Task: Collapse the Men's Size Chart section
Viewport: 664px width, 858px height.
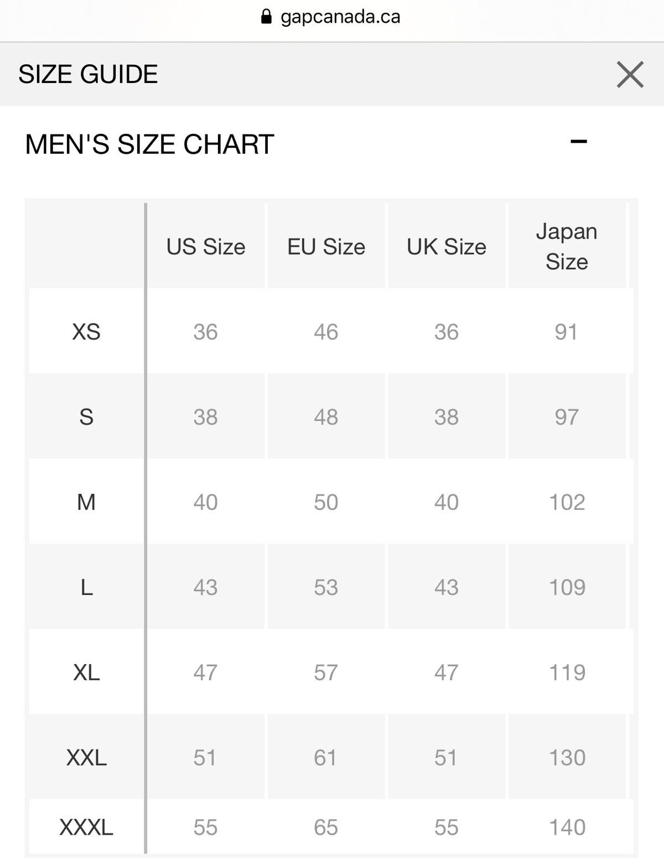Action: coord(578,142)
